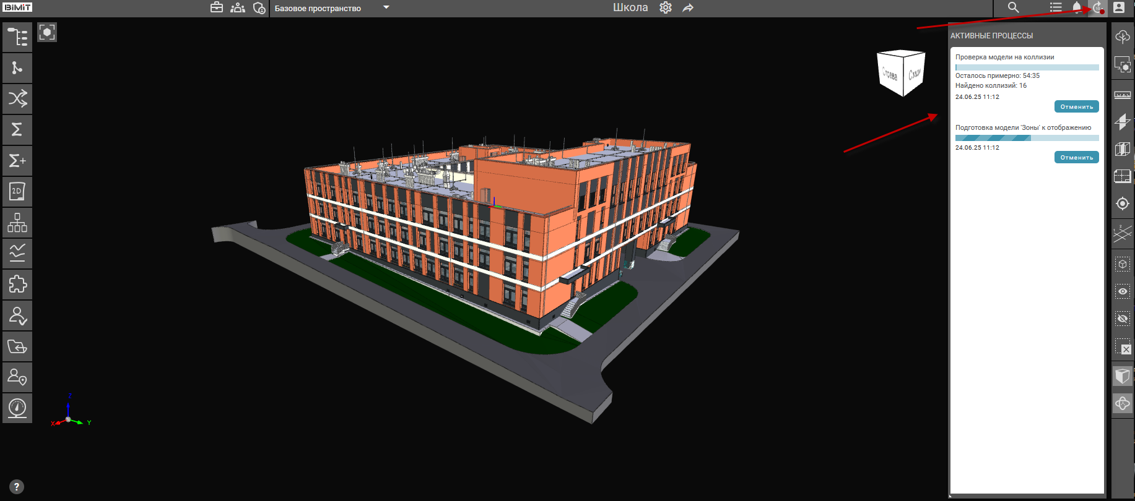This screenshot has width=1135, height=501.
Task: Click the speedometer gauge icon in left sidebar
Action: 17,408
